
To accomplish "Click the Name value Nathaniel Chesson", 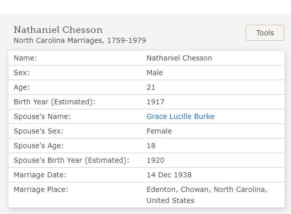I will (x=179, y=58).
